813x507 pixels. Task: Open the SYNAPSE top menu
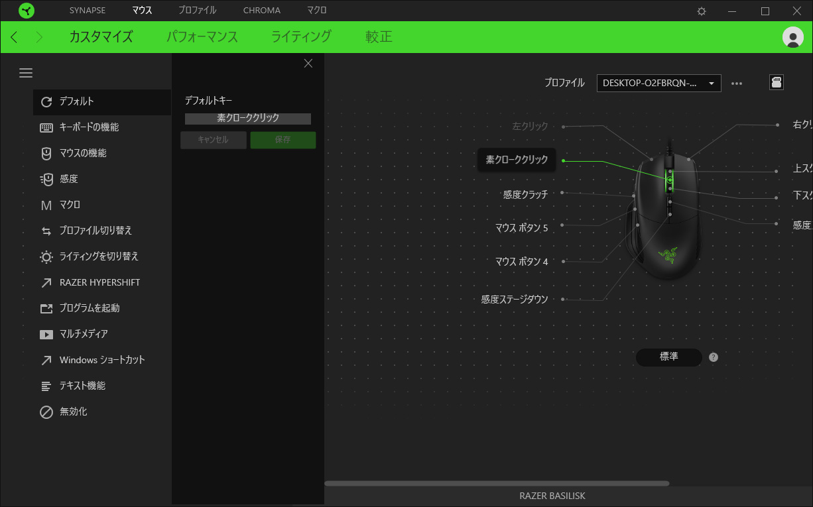[x=88, y=11]
